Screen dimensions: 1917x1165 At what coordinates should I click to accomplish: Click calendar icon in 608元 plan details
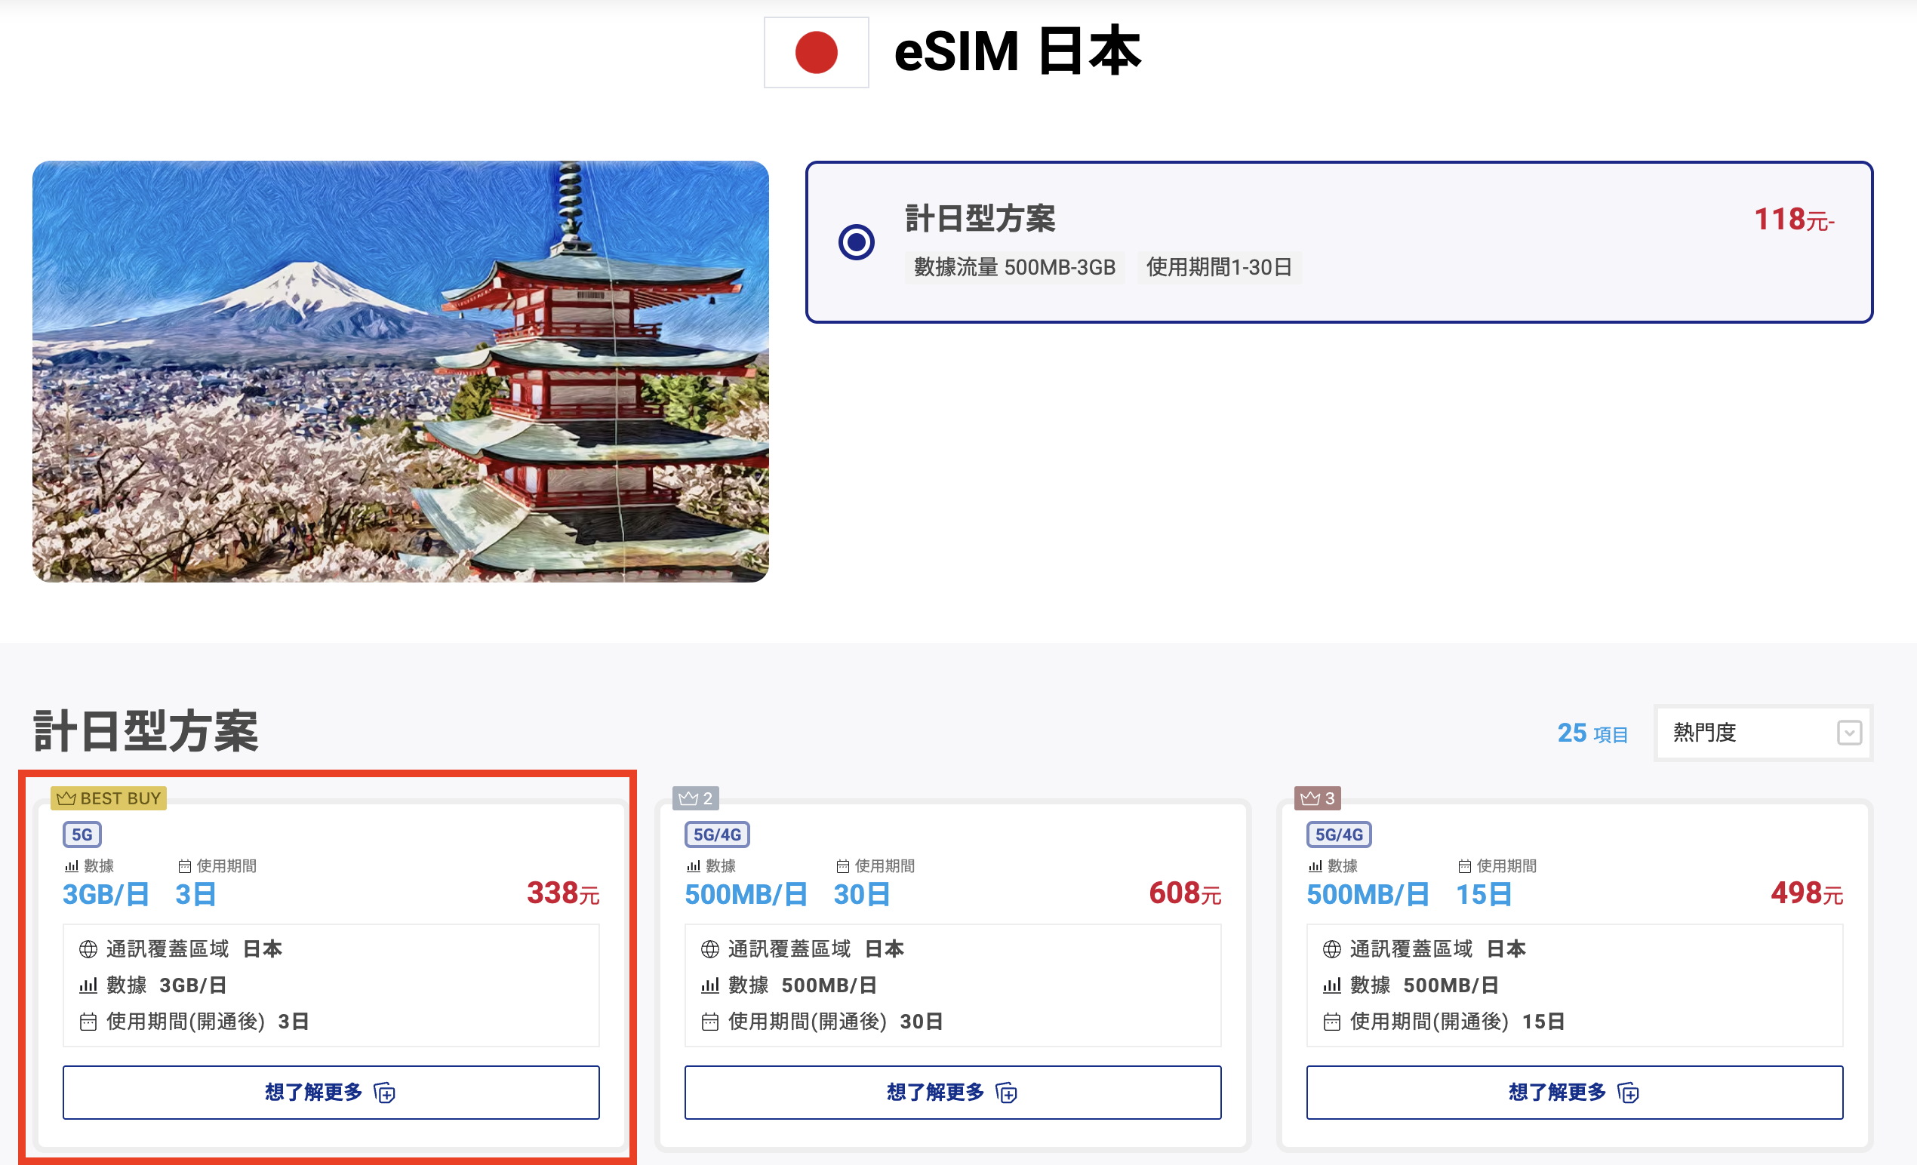709,1021
